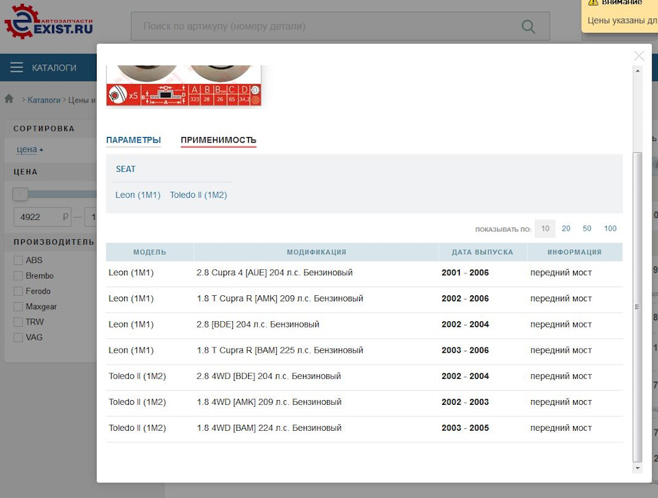Select row 1.8 4WD [BAM] 224 л.с.

coord(364,428)
